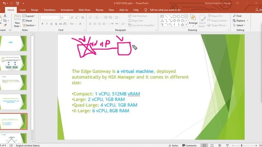
Task: Click Start From Beginning presentation icon
Action: pyautogui.click(x=17, y=3)
